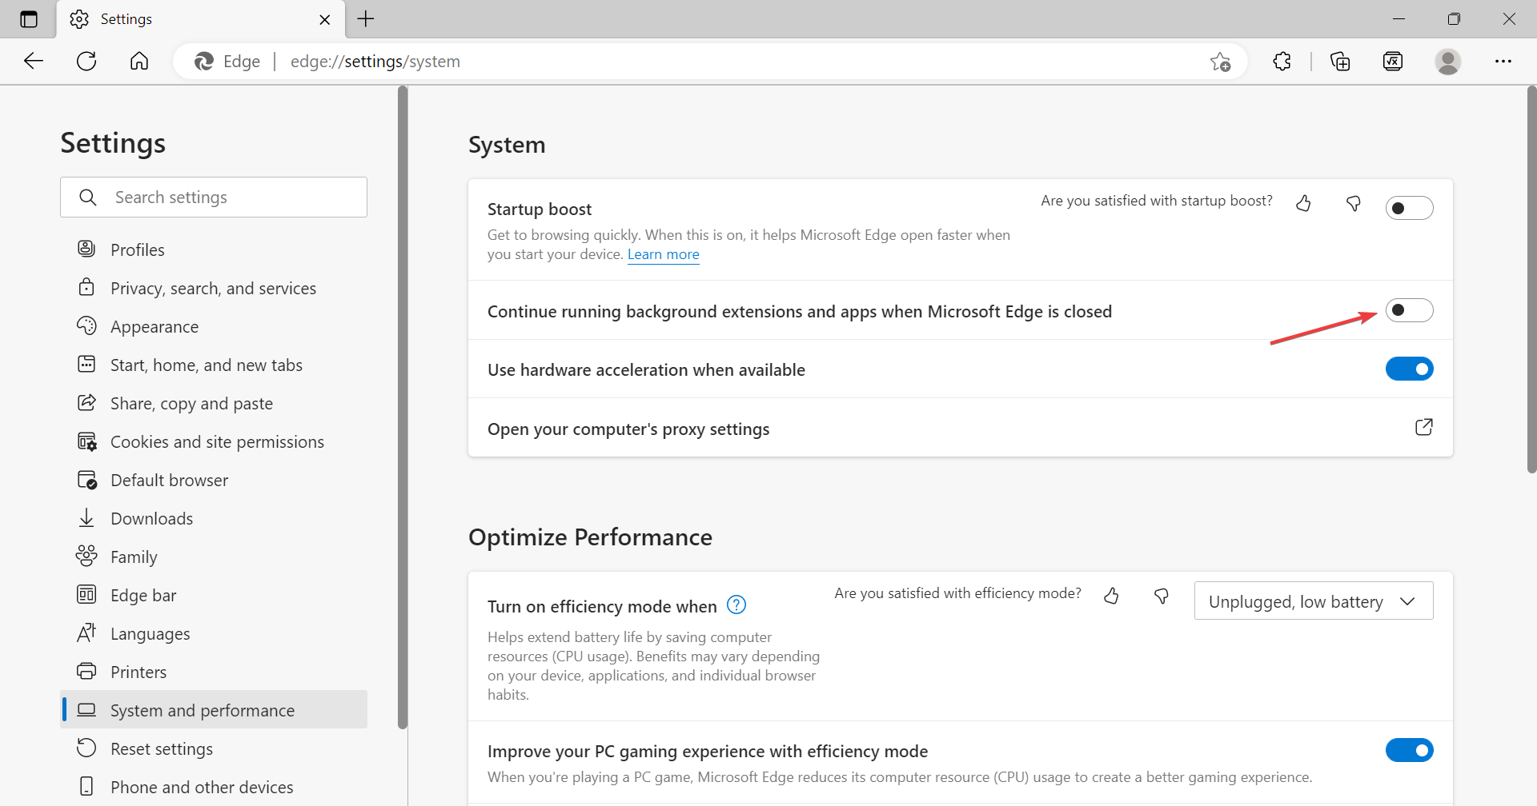Select System and performance section
This screenshot has height=806, width=1537.
click(214, 710)
